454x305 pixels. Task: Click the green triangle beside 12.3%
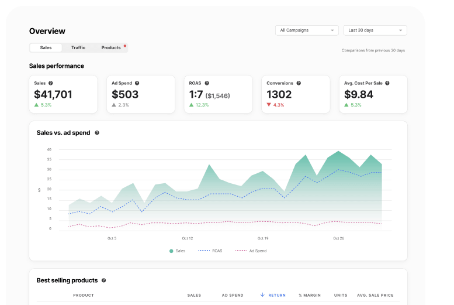point(192,105)
